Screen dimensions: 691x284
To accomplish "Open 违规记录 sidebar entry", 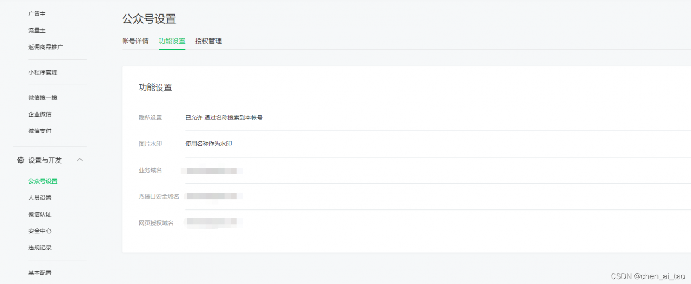I will 40,247.
